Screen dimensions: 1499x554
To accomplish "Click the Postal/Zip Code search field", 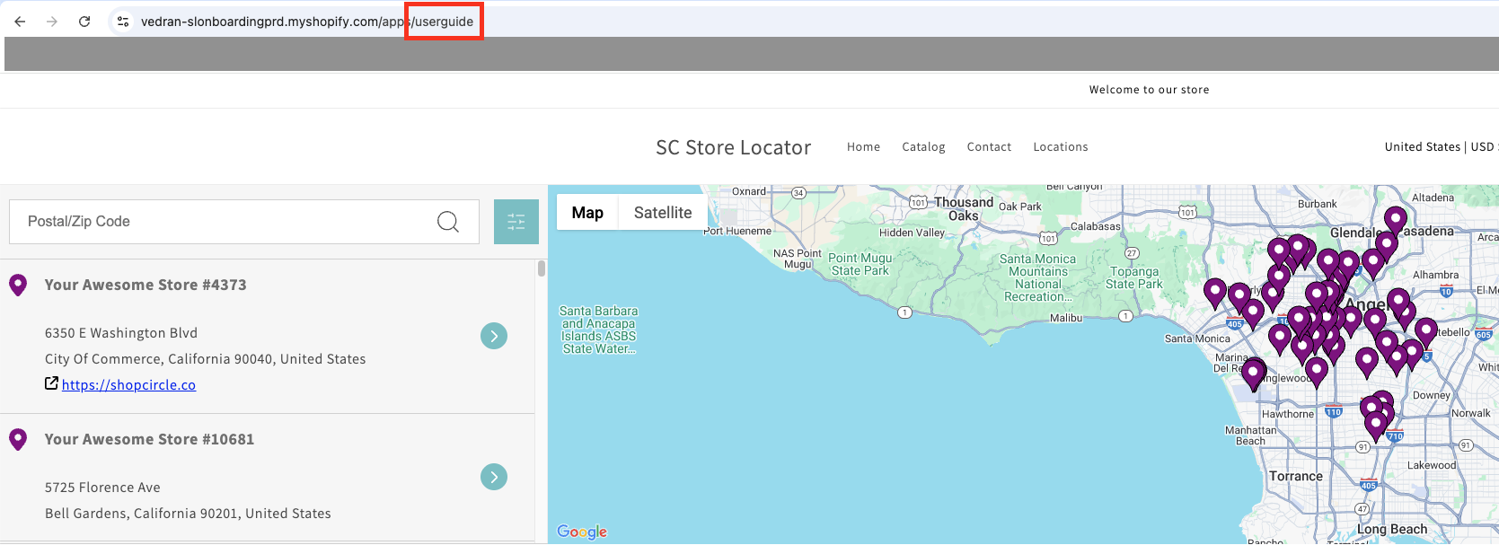I will [x=243, y=222].
